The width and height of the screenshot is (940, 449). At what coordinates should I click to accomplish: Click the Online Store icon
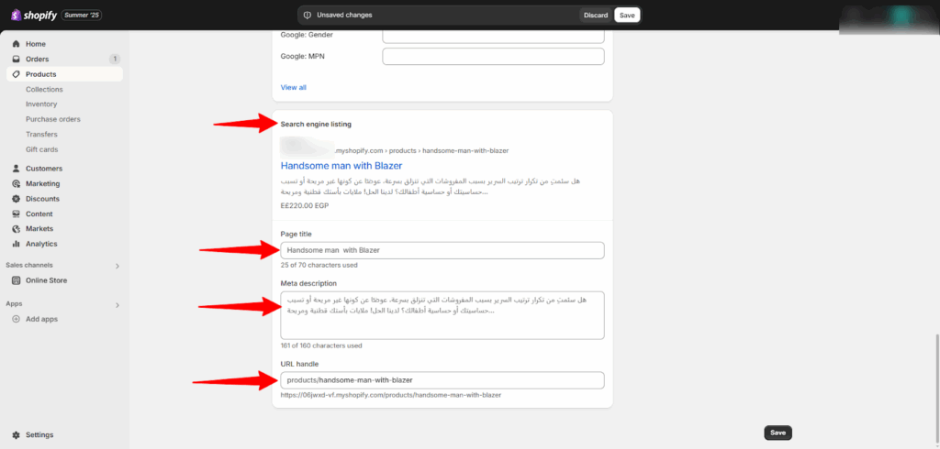[x=17, y=280]
